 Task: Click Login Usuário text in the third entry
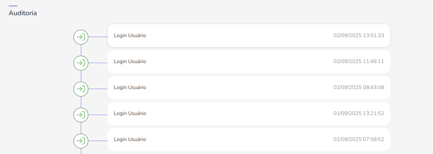tap(130, 88)
